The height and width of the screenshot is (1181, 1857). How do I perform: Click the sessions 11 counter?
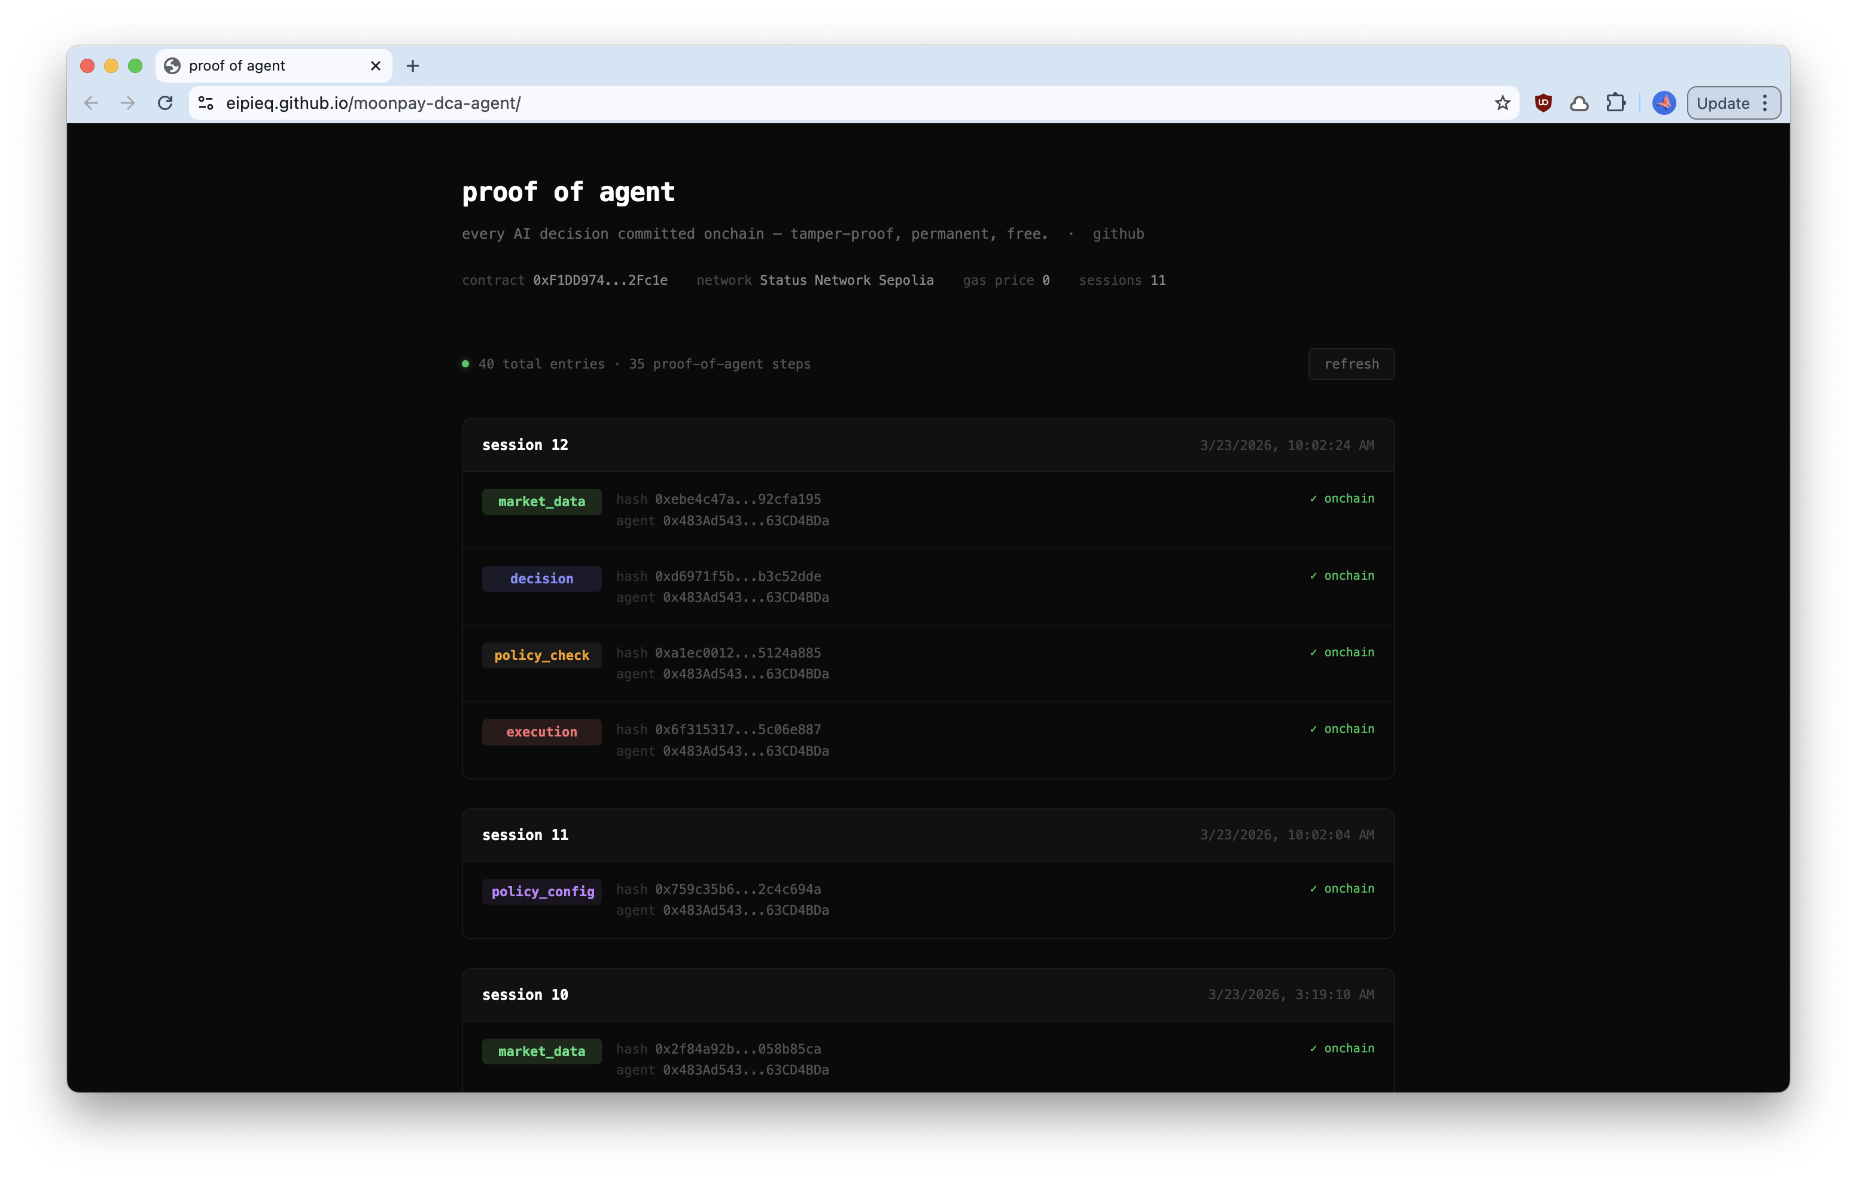(1122, 280)
